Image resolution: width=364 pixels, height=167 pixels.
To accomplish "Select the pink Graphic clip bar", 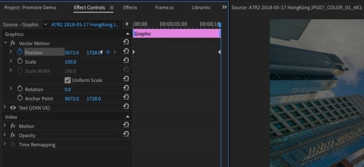I will click(x=177, y=34).
